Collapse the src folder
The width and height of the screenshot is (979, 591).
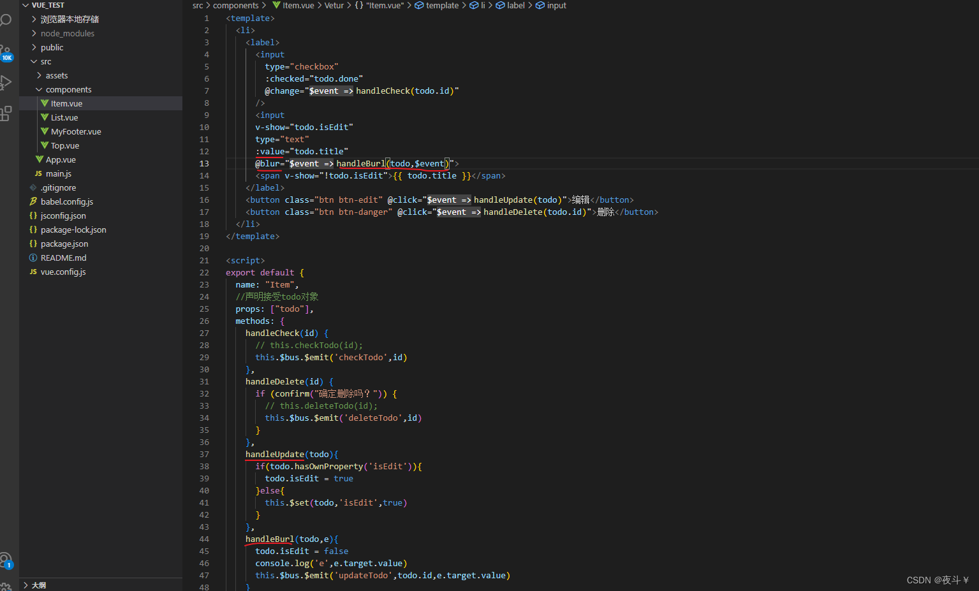pyautogui.click(x=34, y=61)
